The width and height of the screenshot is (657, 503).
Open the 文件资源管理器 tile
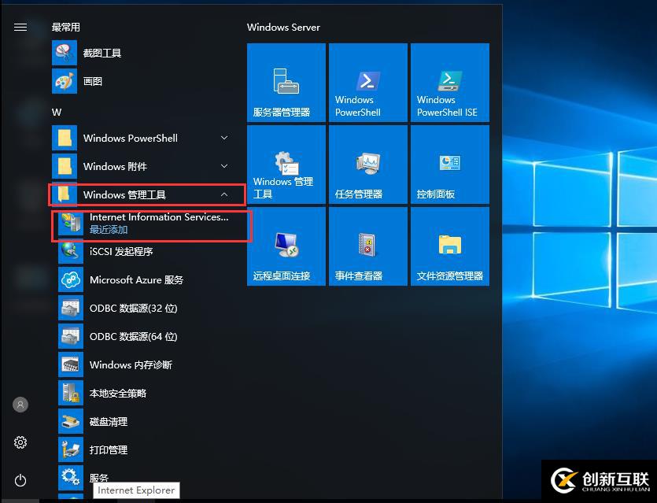450,246
